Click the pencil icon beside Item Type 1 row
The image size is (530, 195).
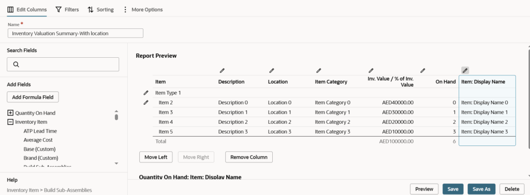[x=145, y=93]
